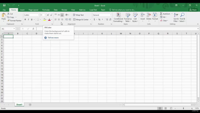
Task: Open the Calibri font name dropdown
Action: [x=39, y=15]
